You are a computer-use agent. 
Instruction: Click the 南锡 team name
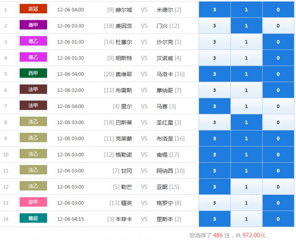pyautogui.click(x=162, y=155)
